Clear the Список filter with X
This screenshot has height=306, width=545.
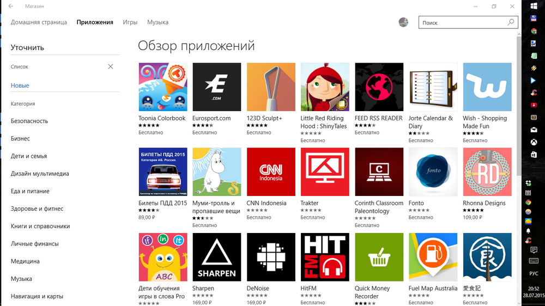click(x=111, y=66)
